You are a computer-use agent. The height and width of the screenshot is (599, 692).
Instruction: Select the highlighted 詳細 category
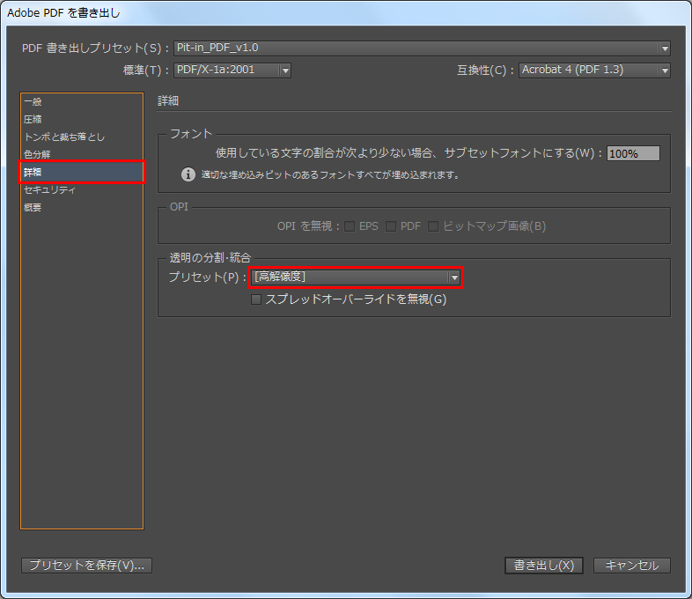pyautogui.click(x=33, y=173)
